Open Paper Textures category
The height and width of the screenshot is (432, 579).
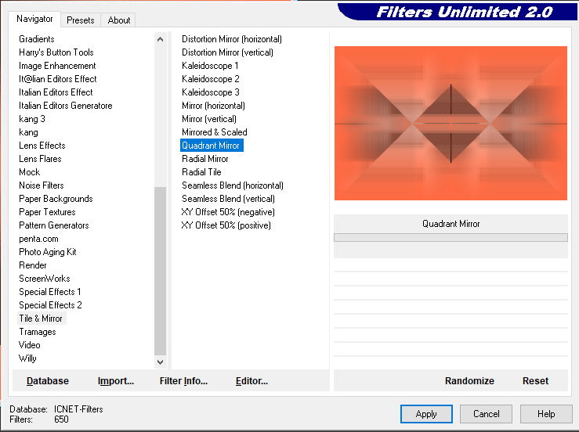47,212
